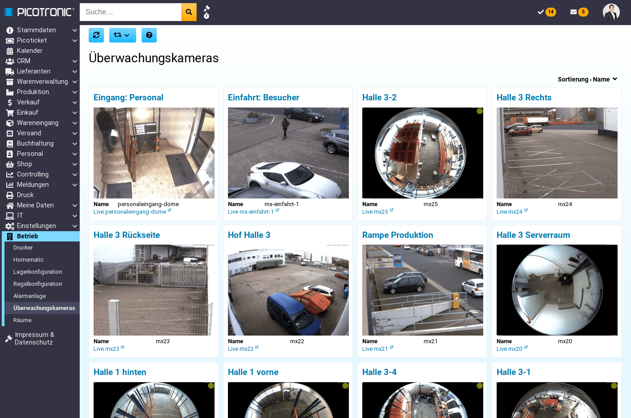Click the Wareneingang cube icon
631x418 pixels.
(x=10, y=123)
